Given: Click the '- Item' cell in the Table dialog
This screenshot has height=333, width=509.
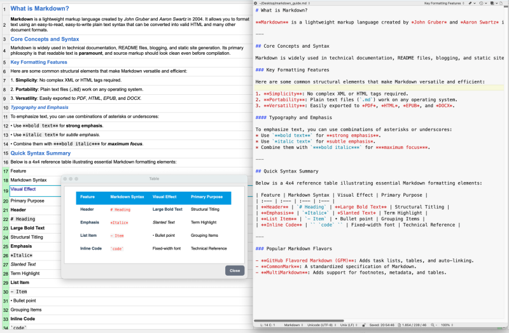Looking at the screenshot, I should [x=117, y=236].
